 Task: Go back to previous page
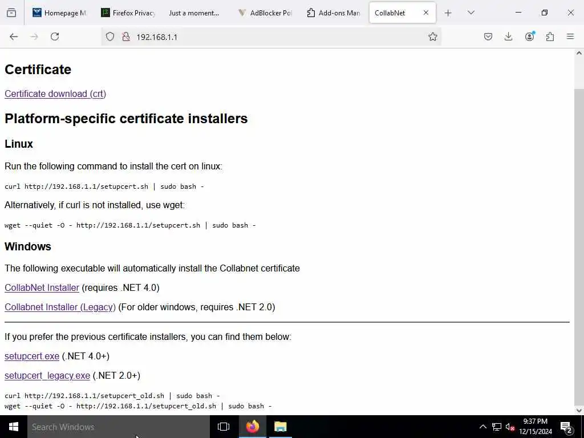pyautogui.click(x=14, y=36)
